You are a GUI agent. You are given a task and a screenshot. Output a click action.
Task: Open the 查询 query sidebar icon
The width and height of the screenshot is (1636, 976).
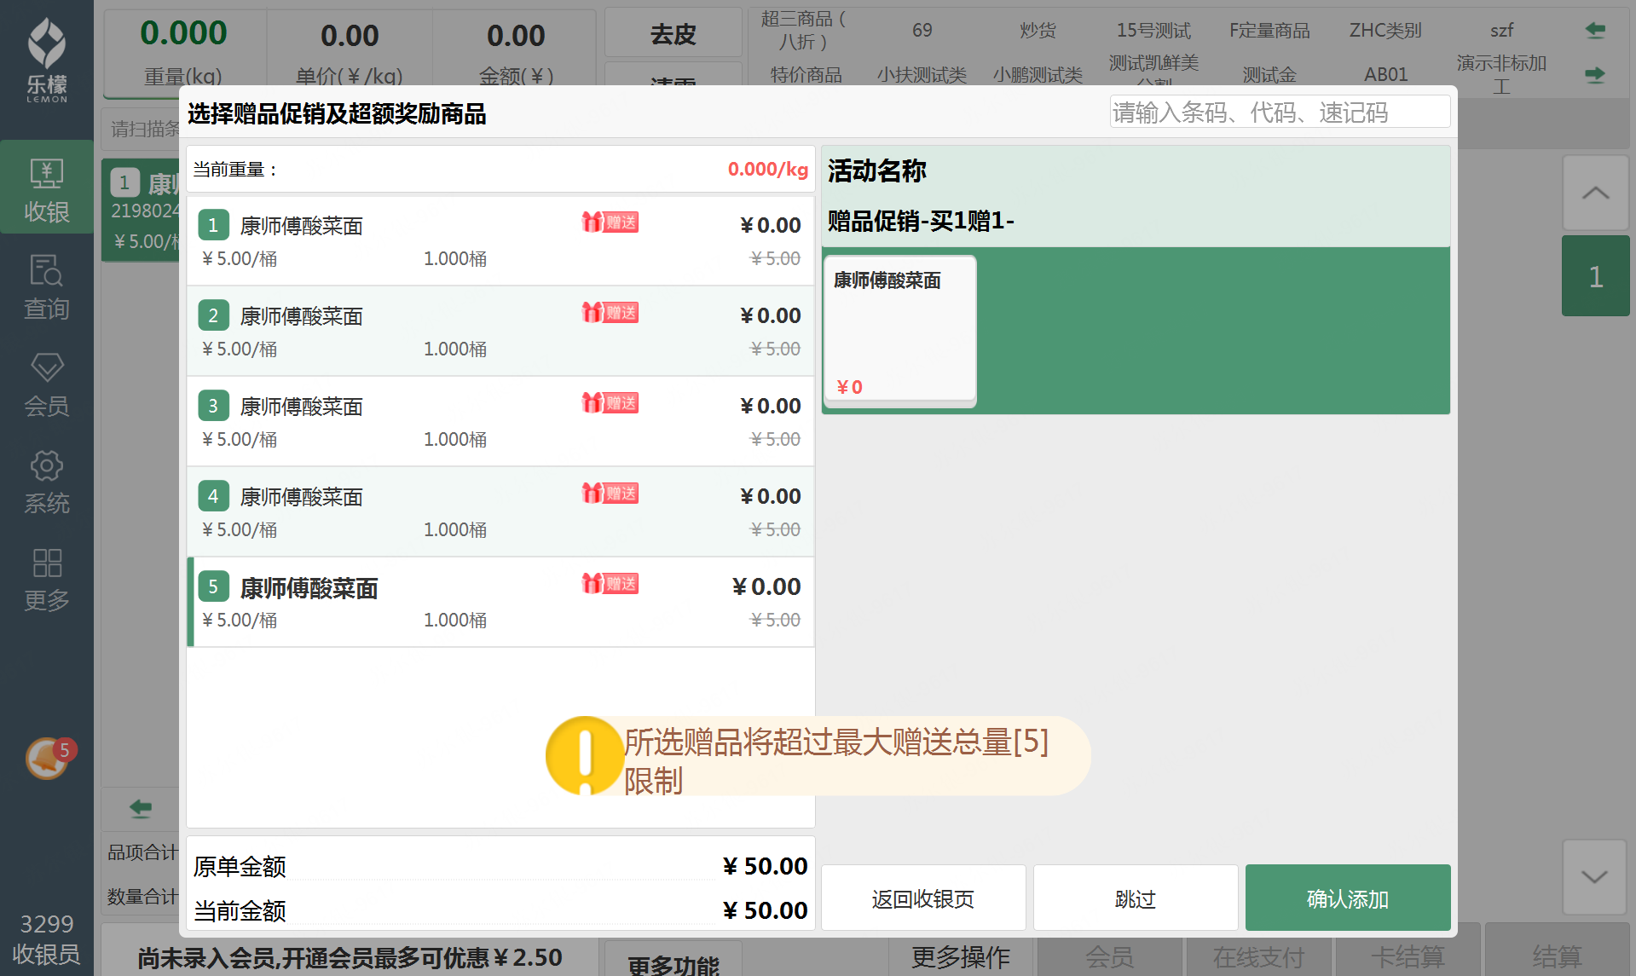(x=47, y=286)
